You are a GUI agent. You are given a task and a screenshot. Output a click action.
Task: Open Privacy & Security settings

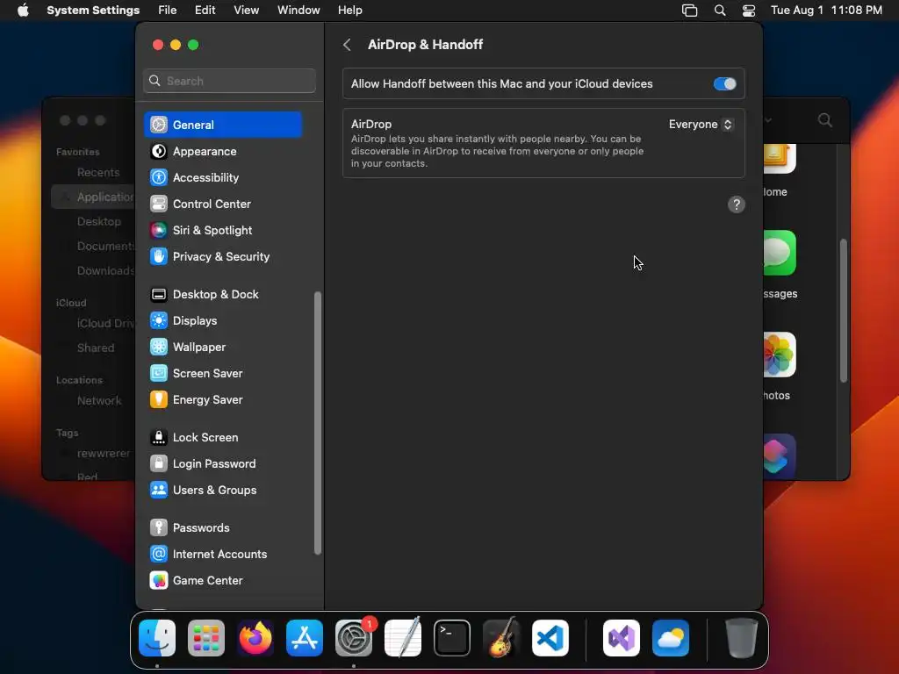point(223,257)
